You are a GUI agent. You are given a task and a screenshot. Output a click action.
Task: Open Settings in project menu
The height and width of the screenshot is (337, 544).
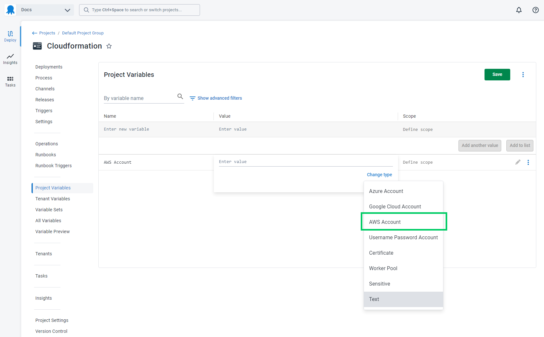(x=44, y=122)
